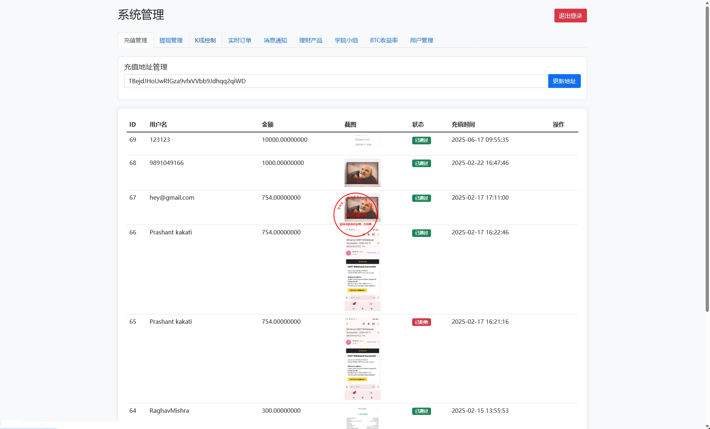Open the 用户管理 tab
This screenshot has width=710, height=429.
[421, 40]
